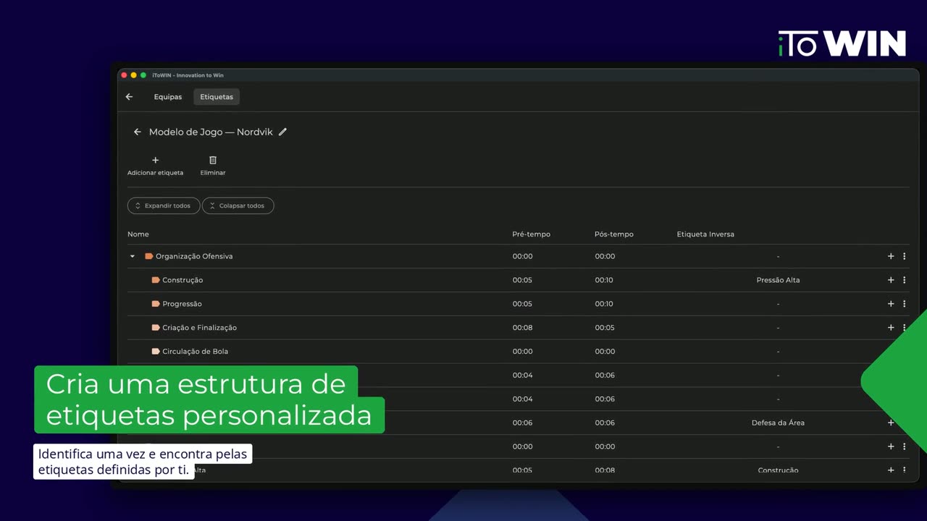
Task: Open the three-dot menu on Progressão row
Action: (904, 304)
